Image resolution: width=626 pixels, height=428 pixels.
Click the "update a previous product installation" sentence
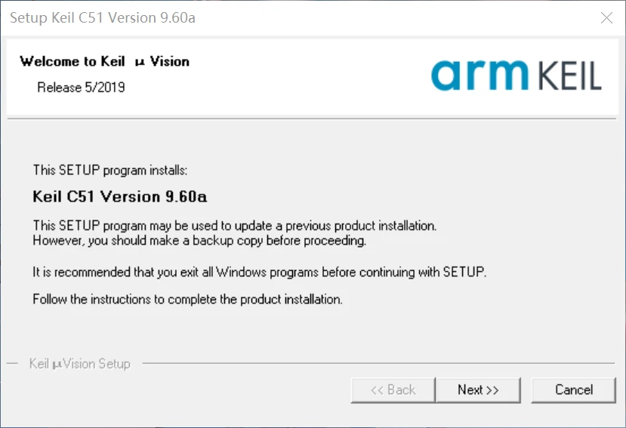[x=235, y=226]
